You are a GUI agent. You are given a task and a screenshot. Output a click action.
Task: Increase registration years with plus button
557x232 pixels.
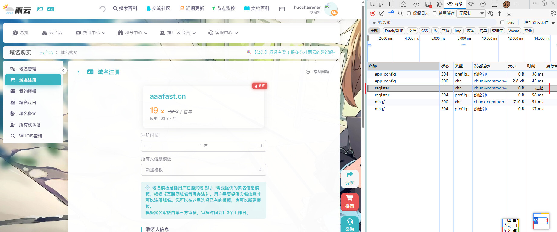pos(261,146)
